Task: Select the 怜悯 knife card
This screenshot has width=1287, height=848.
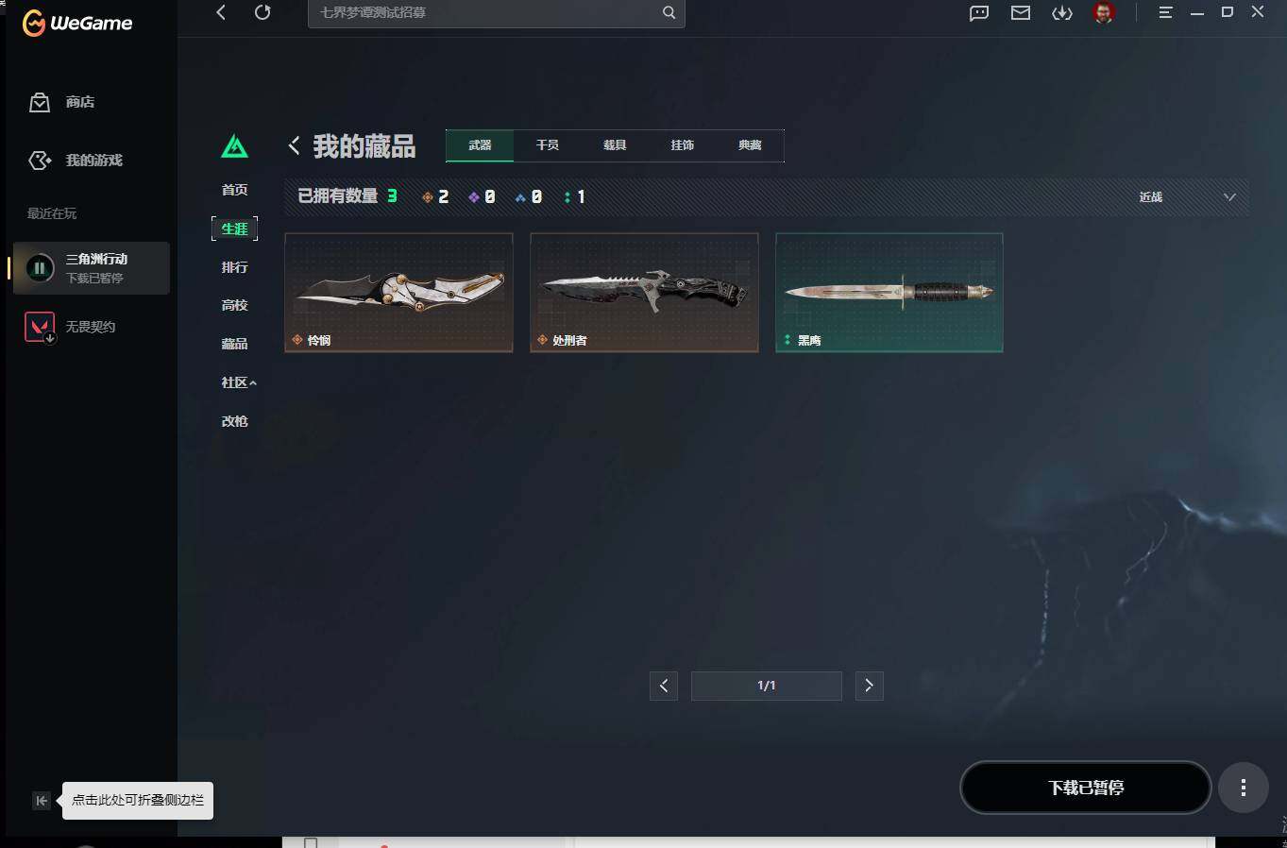Action: click(398, 293)
